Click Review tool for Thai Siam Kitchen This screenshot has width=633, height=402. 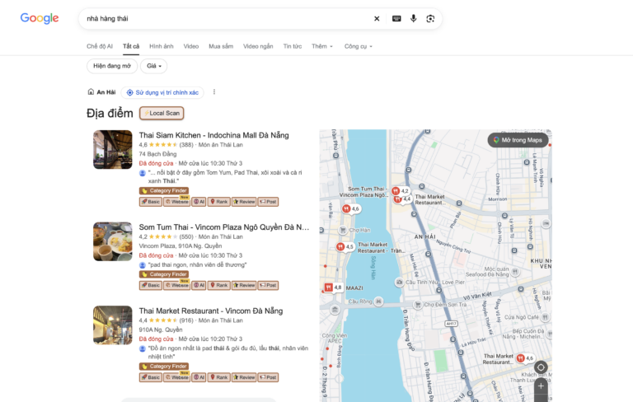point(244,201)
